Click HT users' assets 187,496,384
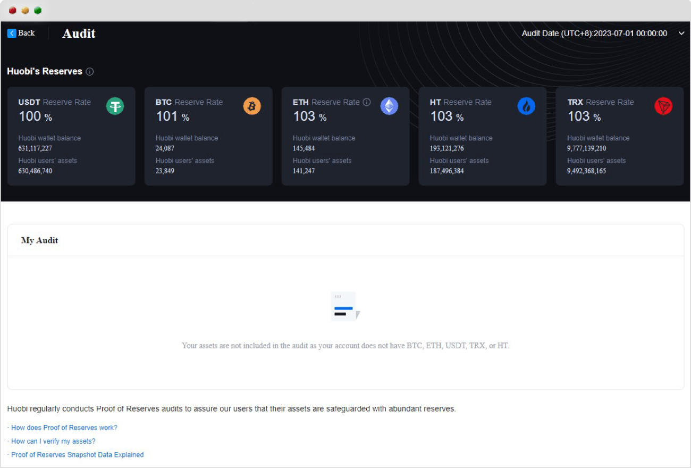 [x=446, y=171]
